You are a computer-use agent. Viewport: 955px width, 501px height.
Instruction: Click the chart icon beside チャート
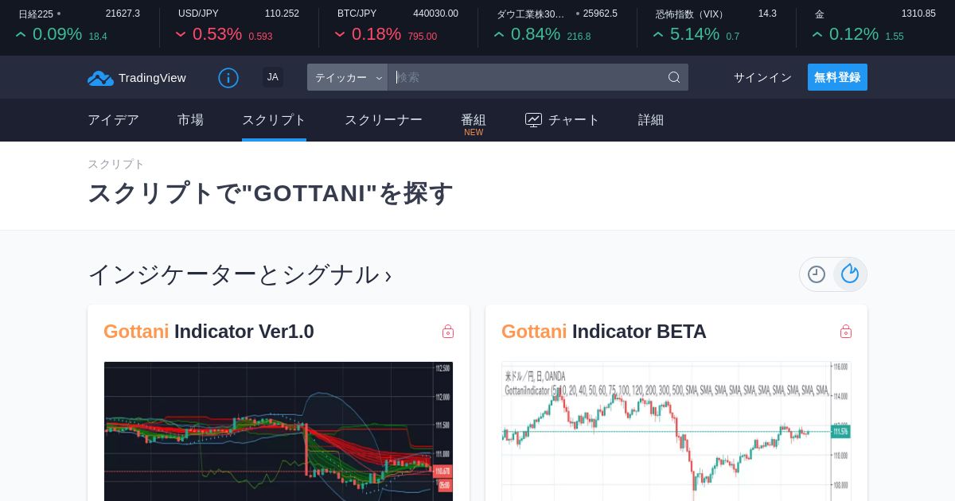(533, 120)
